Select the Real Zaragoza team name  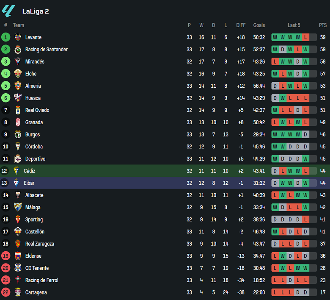click(39, 244)
